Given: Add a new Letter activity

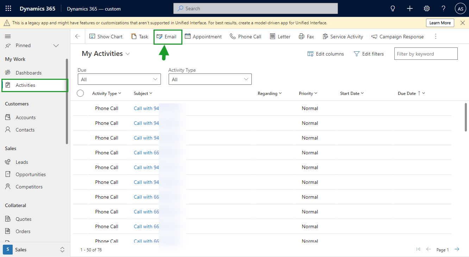Looking at the screenshot, I should pyautogui.click(x=280, y=36).
